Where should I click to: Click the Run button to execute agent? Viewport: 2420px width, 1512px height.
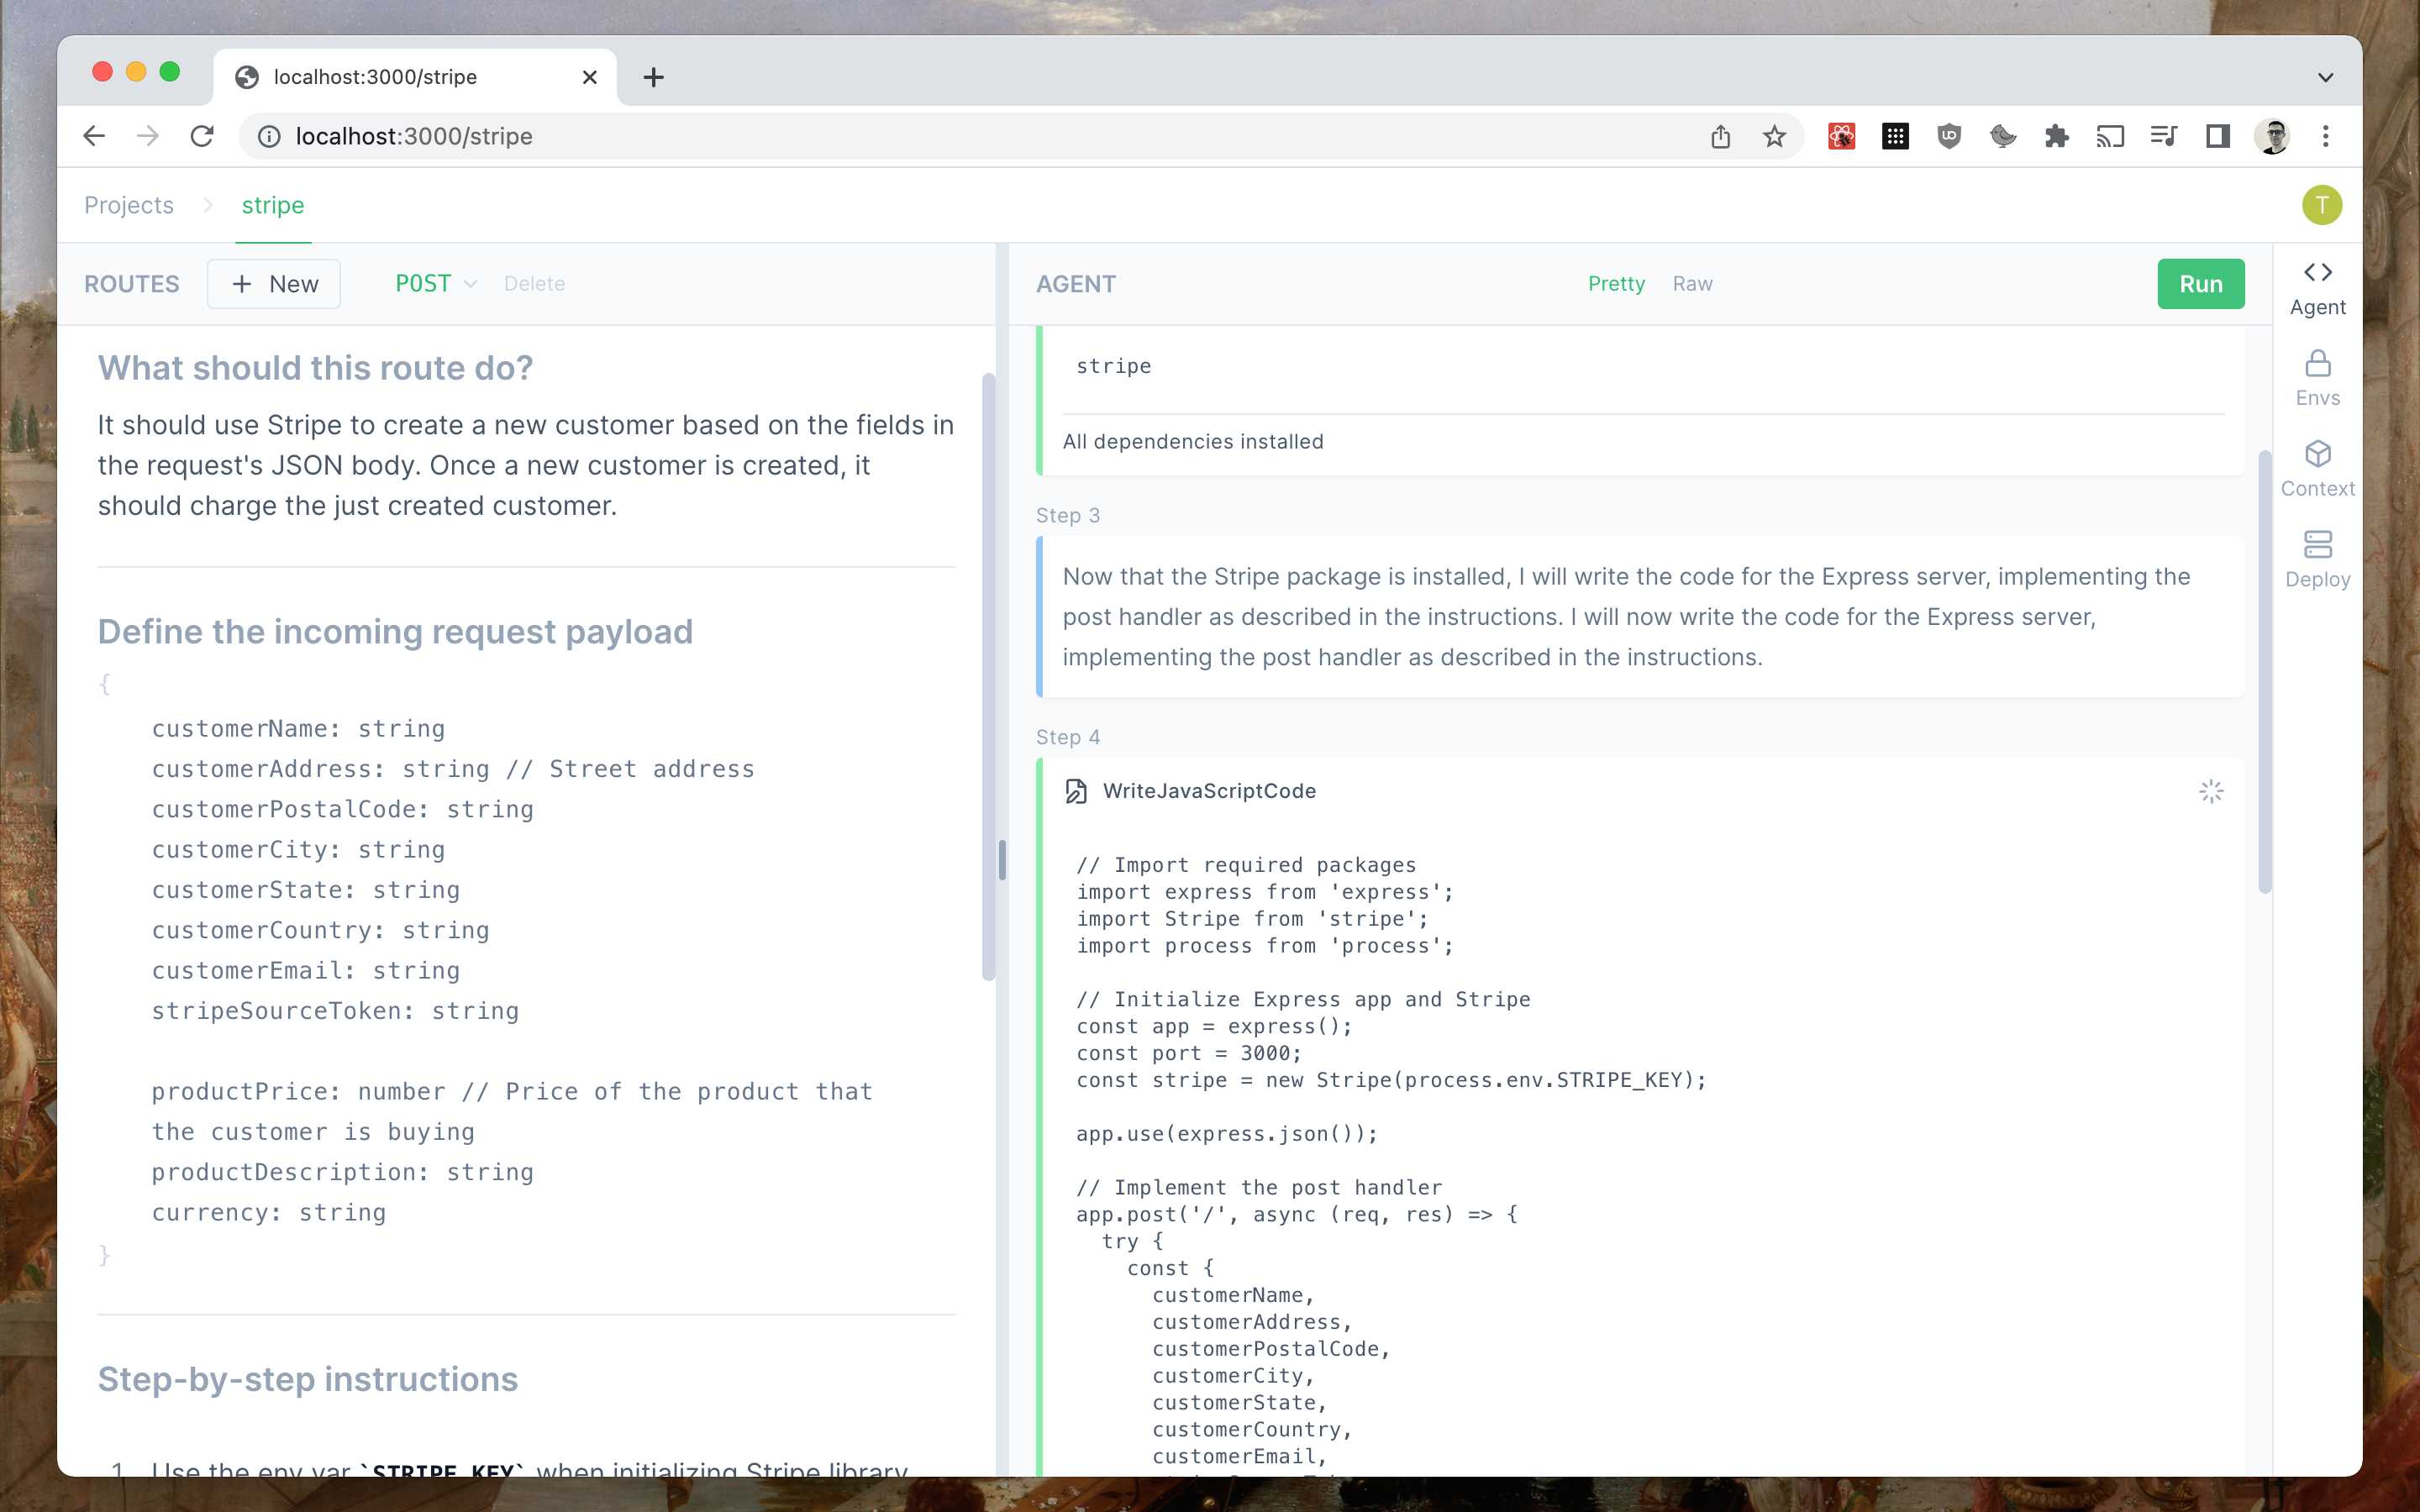pyautogui.click(x=2202, y=282)
